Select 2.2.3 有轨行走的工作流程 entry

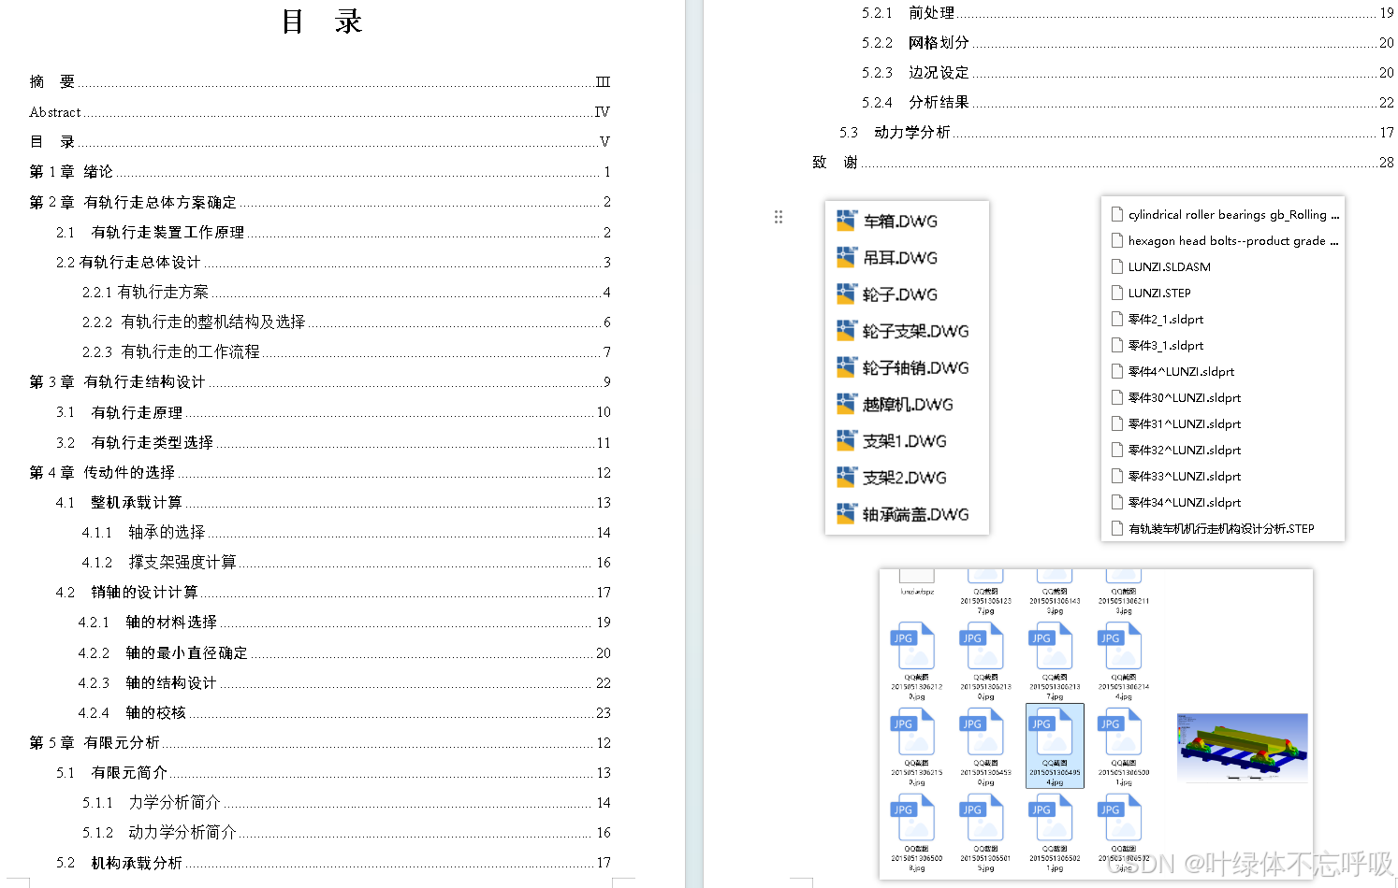346,351
